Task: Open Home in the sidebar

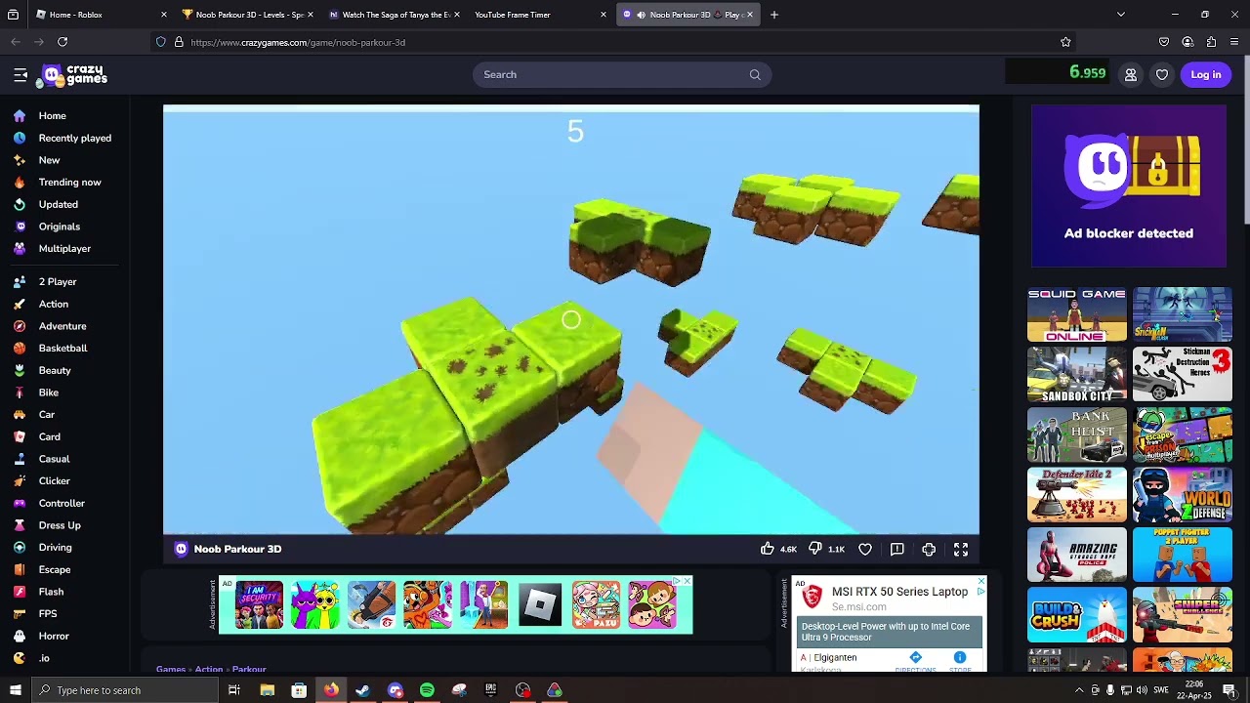Action: tap(53, 115)
